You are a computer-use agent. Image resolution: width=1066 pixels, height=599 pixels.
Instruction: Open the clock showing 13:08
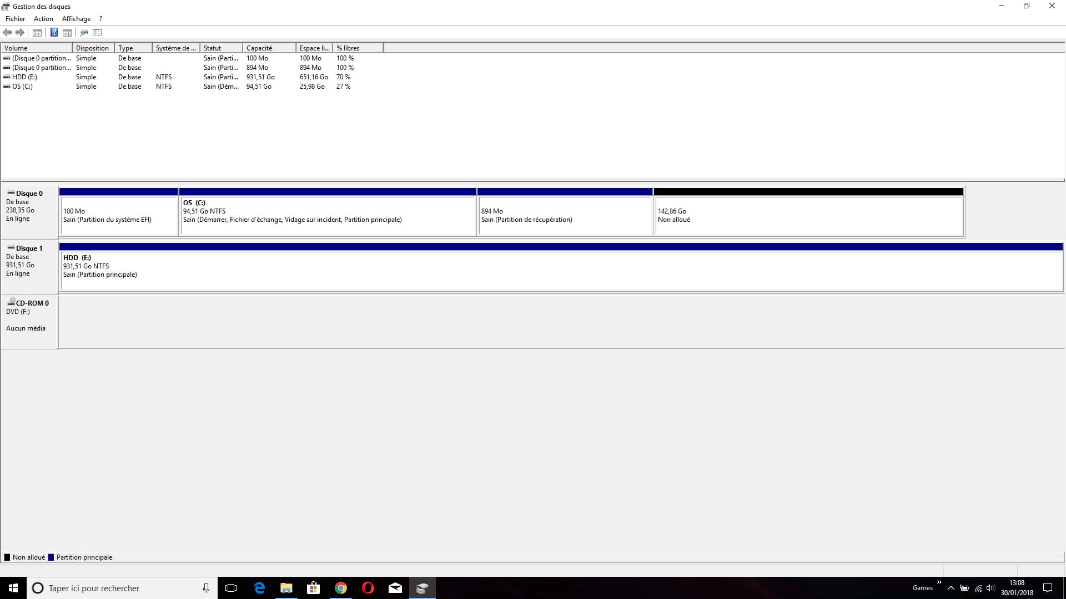1017,588
